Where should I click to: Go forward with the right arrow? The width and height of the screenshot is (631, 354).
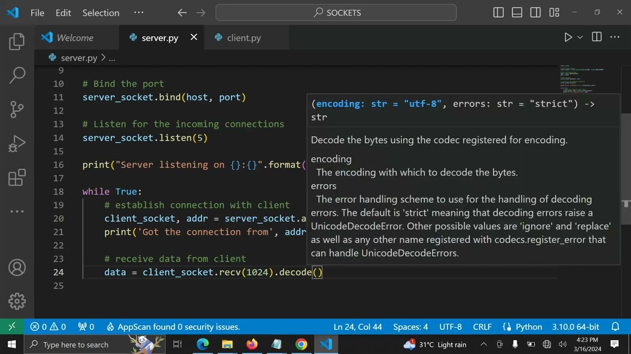coord(200,13)
